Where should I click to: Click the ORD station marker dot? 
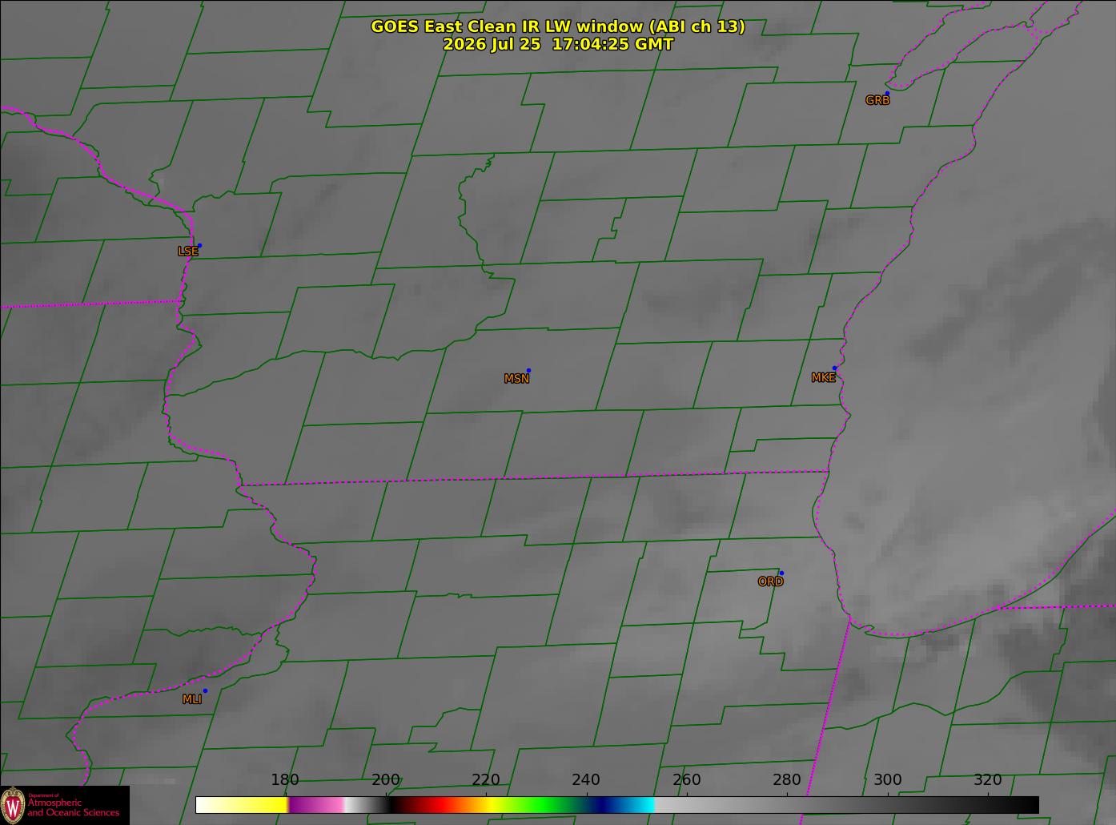coord(781,573)
